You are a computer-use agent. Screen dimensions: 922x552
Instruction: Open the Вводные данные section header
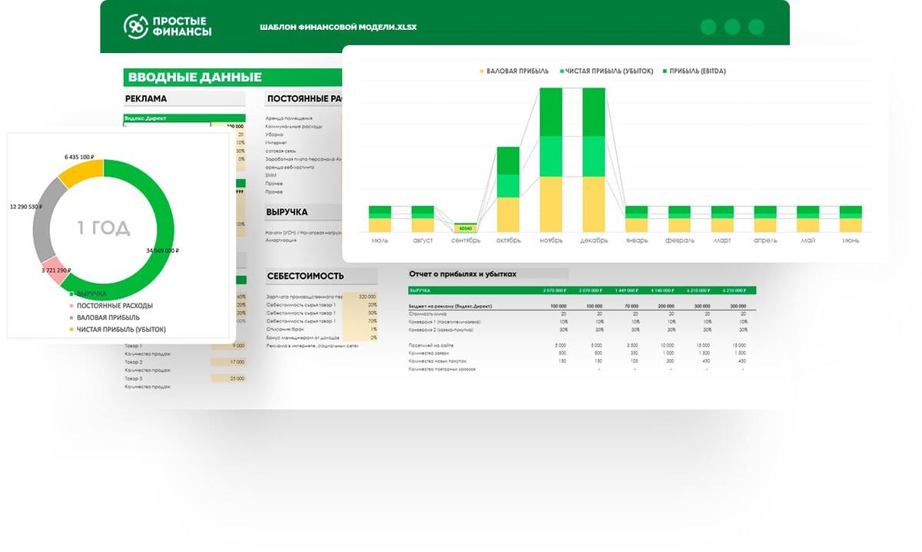point(194,77)
